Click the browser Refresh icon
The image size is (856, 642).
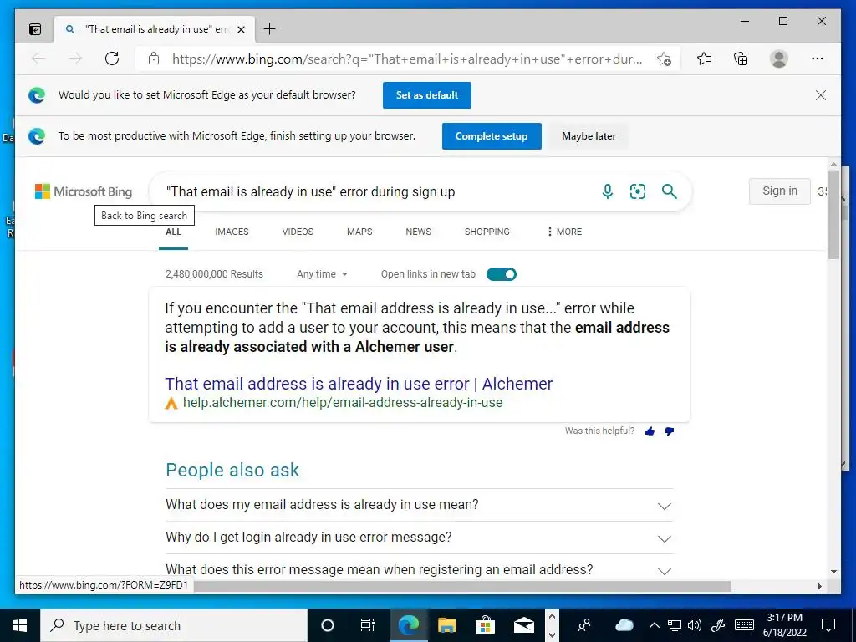point(112,59)
